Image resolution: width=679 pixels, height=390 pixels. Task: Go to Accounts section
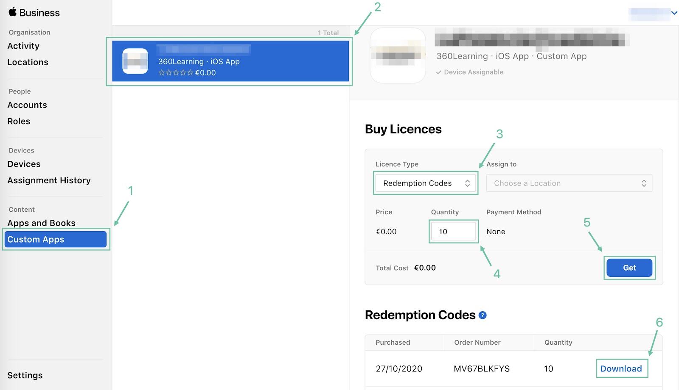[x=27, y=105]
